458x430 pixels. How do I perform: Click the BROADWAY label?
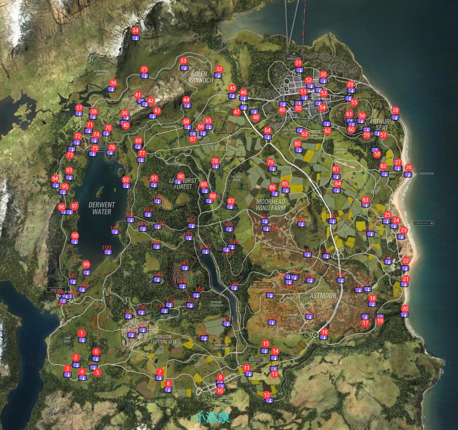pos(224,398)
